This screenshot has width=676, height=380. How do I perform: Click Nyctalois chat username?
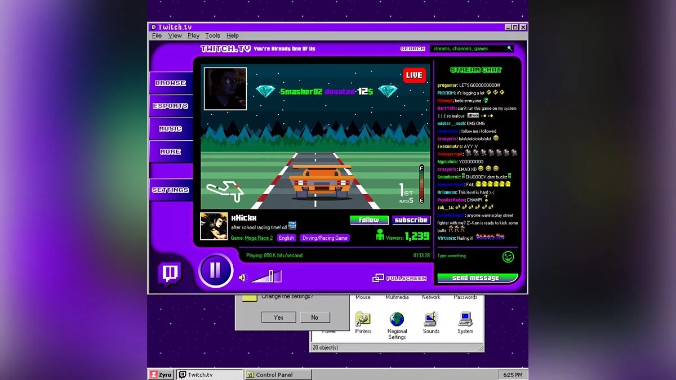point(448,162)
